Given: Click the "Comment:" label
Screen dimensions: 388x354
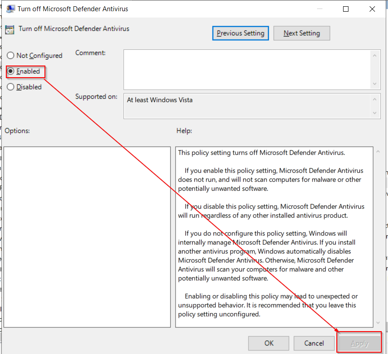Looking at the screenshot, I should pyautogui.click(x=90, y=53).
